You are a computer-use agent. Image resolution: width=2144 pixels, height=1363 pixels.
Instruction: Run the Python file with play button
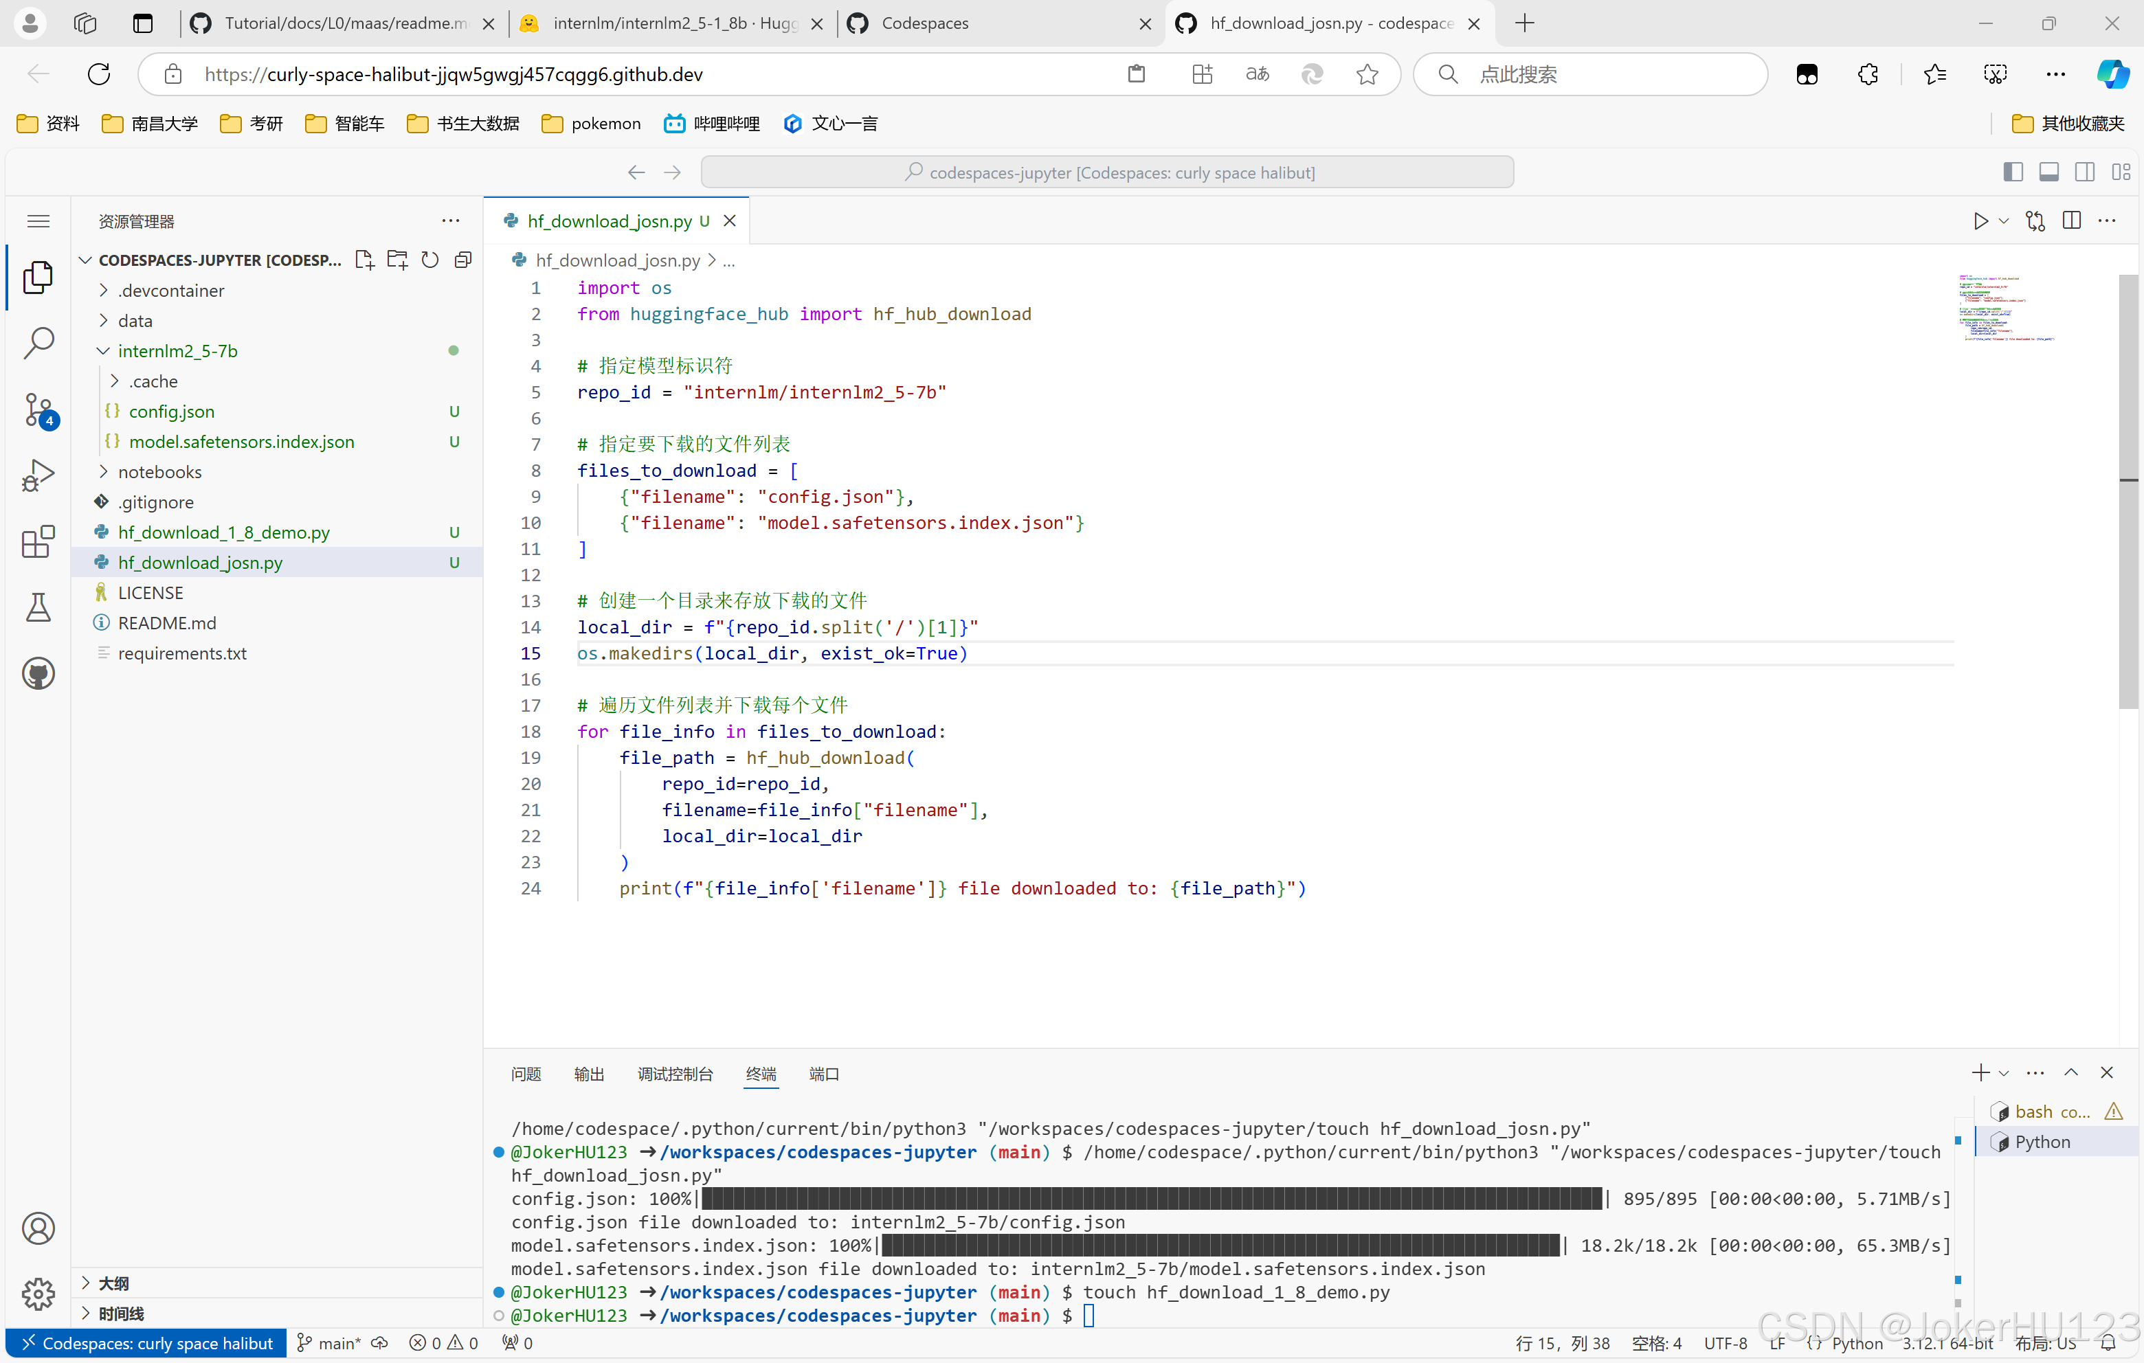[1980, 221]
